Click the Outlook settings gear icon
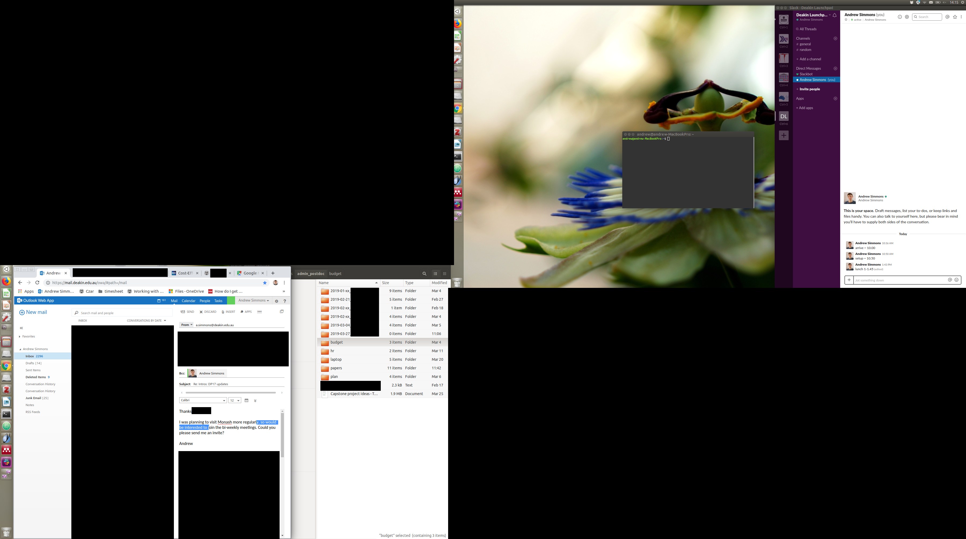 tap(276, 301)
